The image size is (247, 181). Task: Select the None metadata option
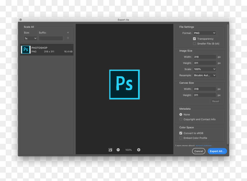[x=181, y=115]
